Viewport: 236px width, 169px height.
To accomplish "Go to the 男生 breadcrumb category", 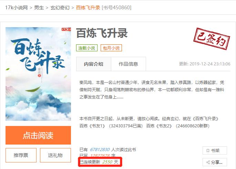I will pyautogui.click(x=39, y=8).
